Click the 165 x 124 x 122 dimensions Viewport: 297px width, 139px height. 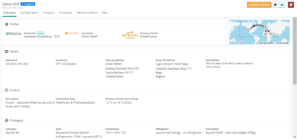116,133
